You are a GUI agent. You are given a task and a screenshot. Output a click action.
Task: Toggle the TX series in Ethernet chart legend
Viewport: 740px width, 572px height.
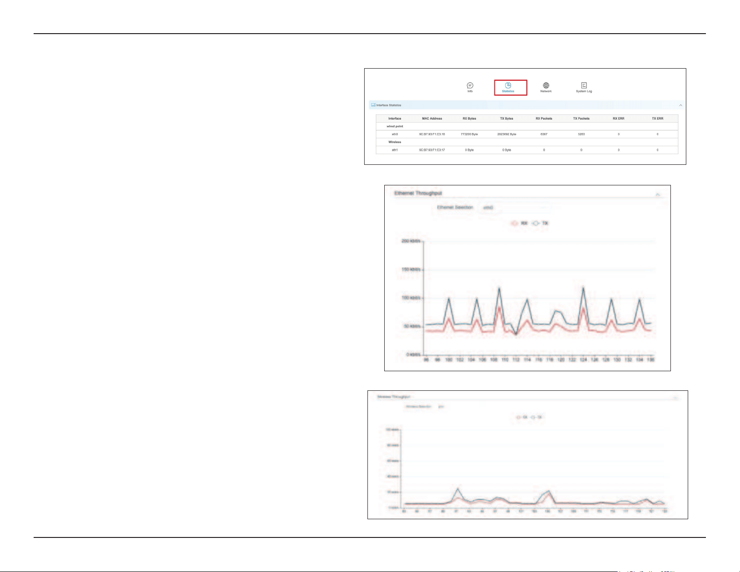pyautogui.click(x=540, y=223)
